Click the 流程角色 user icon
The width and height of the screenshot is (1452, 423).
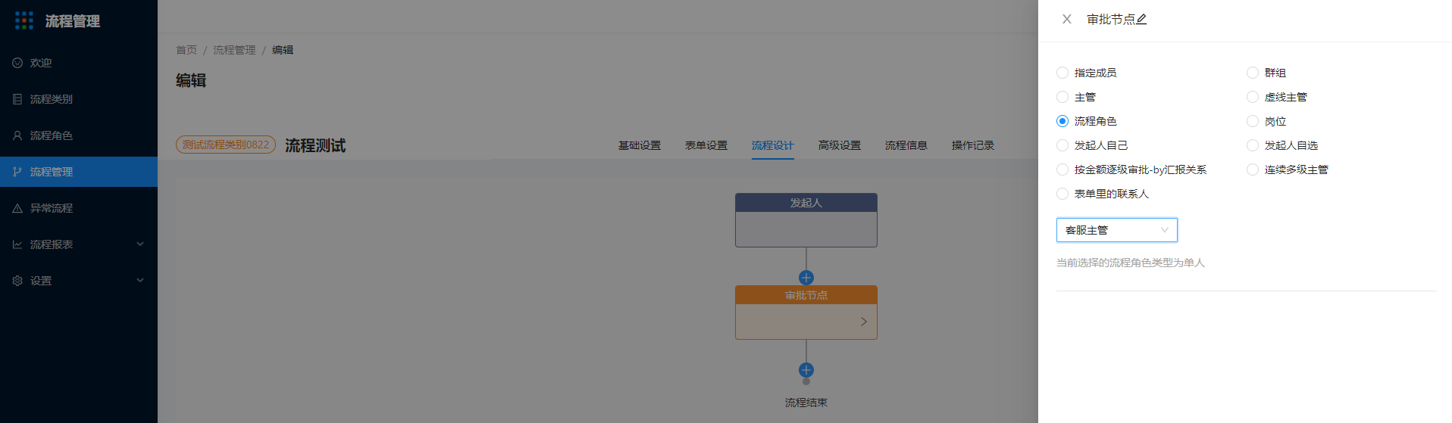coord(17,135)
